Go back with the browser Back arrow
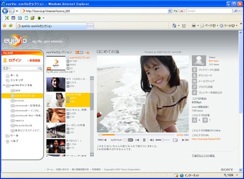This screenshot has width=244, height=179. pyautogui.click(x=5, y=11)
